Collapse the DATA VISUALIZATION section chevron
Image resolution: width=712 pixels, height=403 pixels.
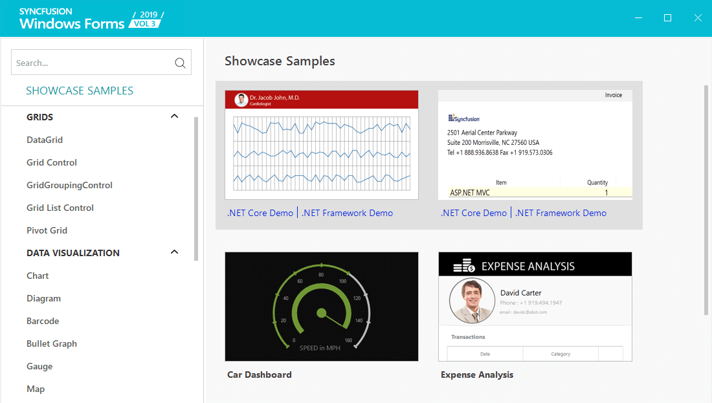(174, 252)
